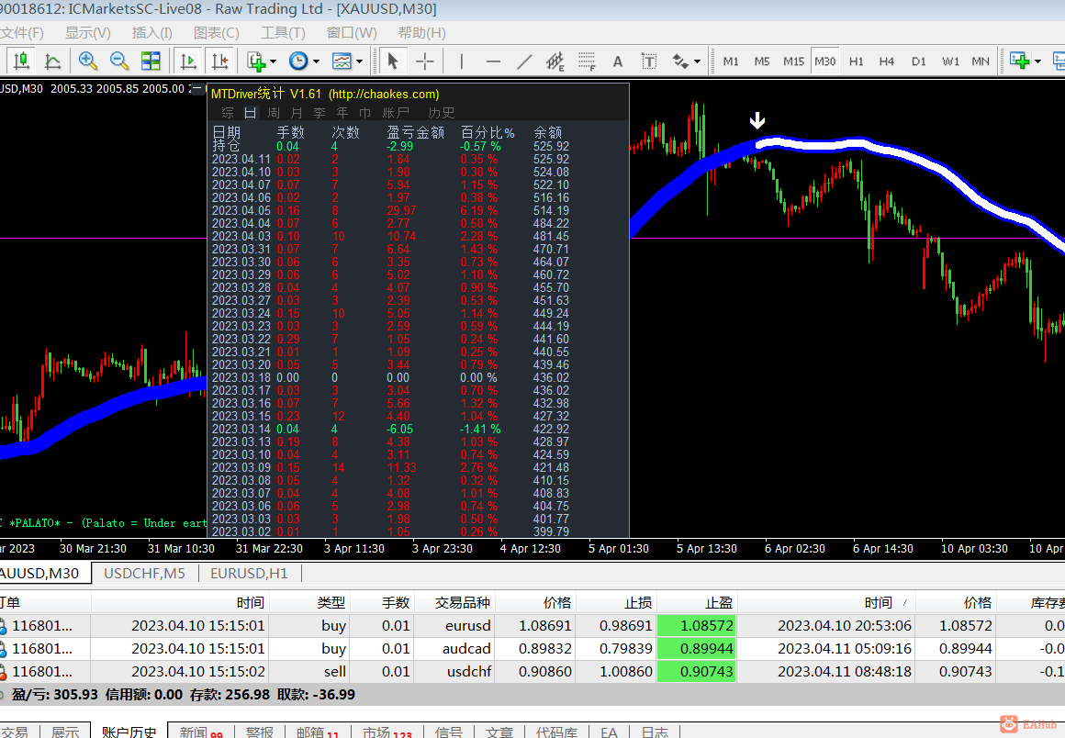This screenshot has height=738, width=1065.
Task: Open the Fibonacci retracement tool
Action: [x=585, y=61]
